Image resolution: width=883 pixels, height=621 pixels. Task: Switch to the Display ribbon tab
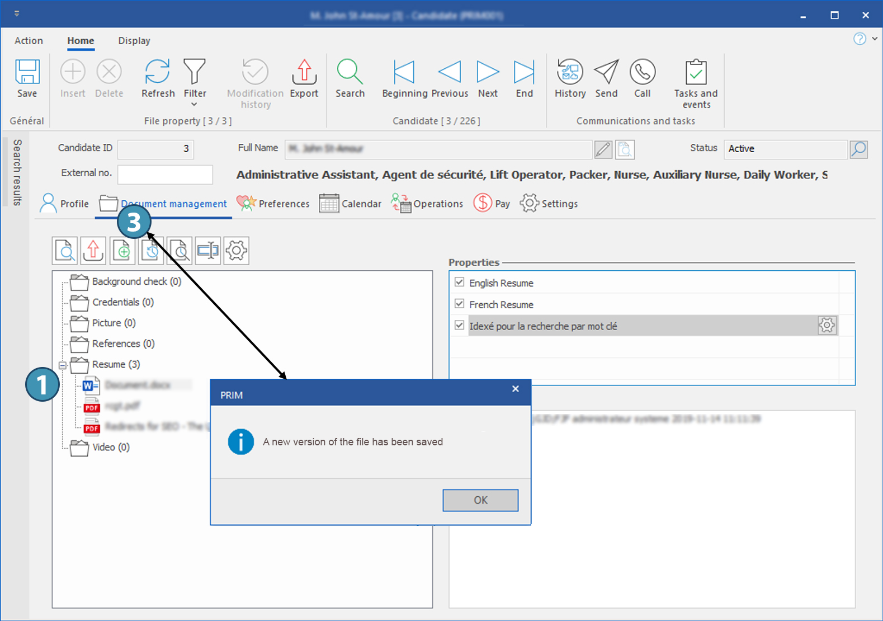pyautogui.click(x=134, y=41)
